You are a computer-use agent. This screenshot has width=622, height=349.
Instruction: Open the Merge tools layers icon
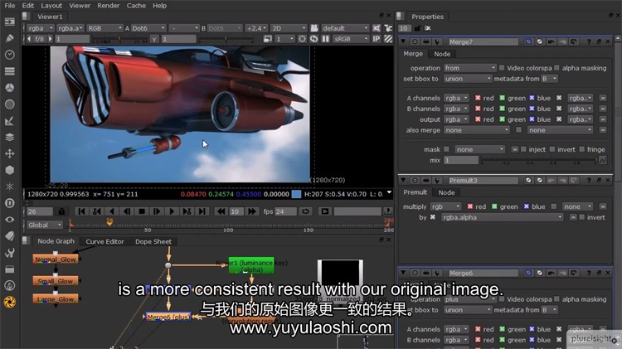[x=9, y=138]
